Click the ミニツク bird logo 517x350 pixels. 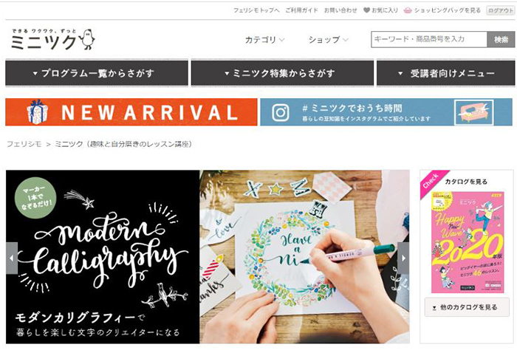click(x=52, y=40)
